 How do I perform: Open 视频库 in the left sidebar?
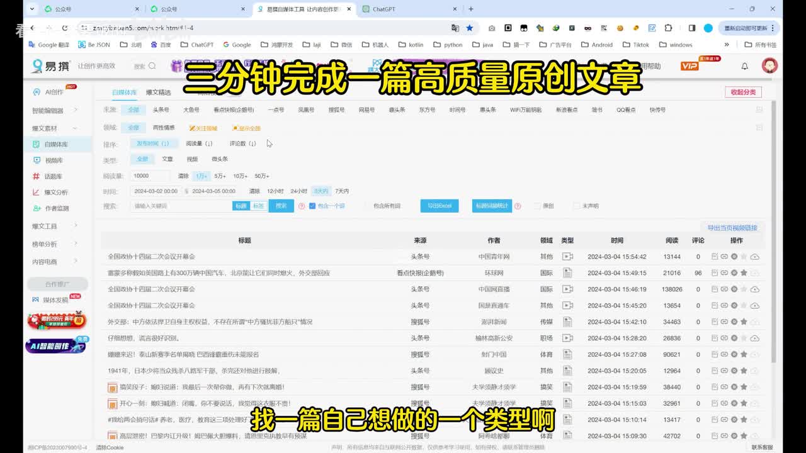54,160
